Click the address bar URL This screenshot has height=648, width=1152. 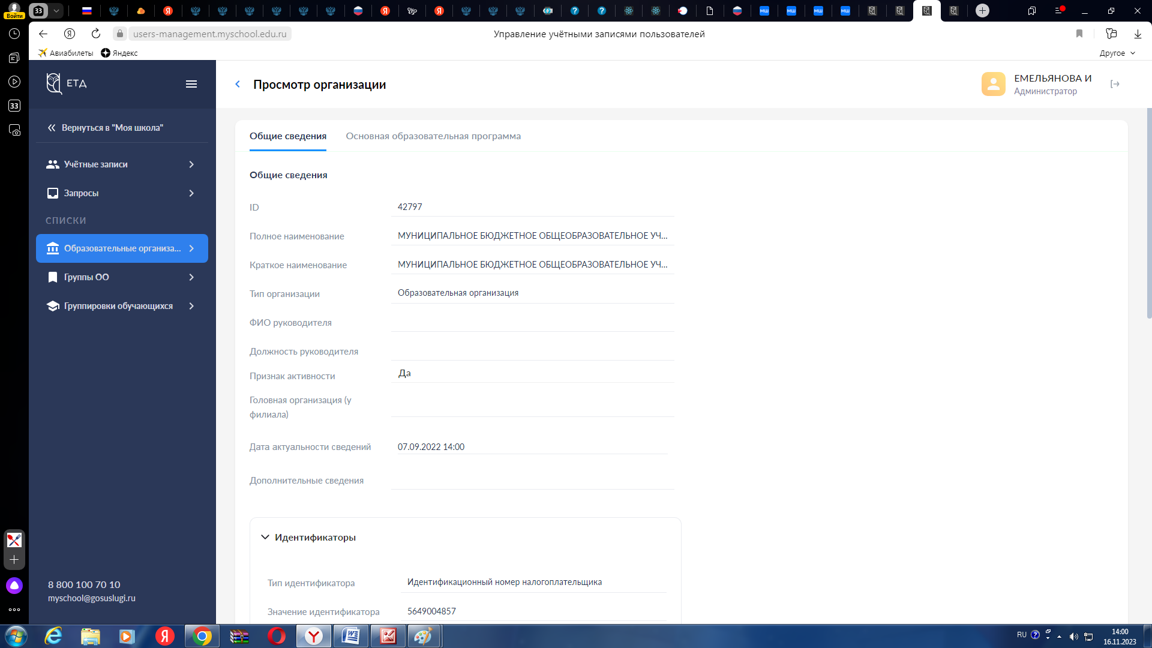tap(209, 34)
